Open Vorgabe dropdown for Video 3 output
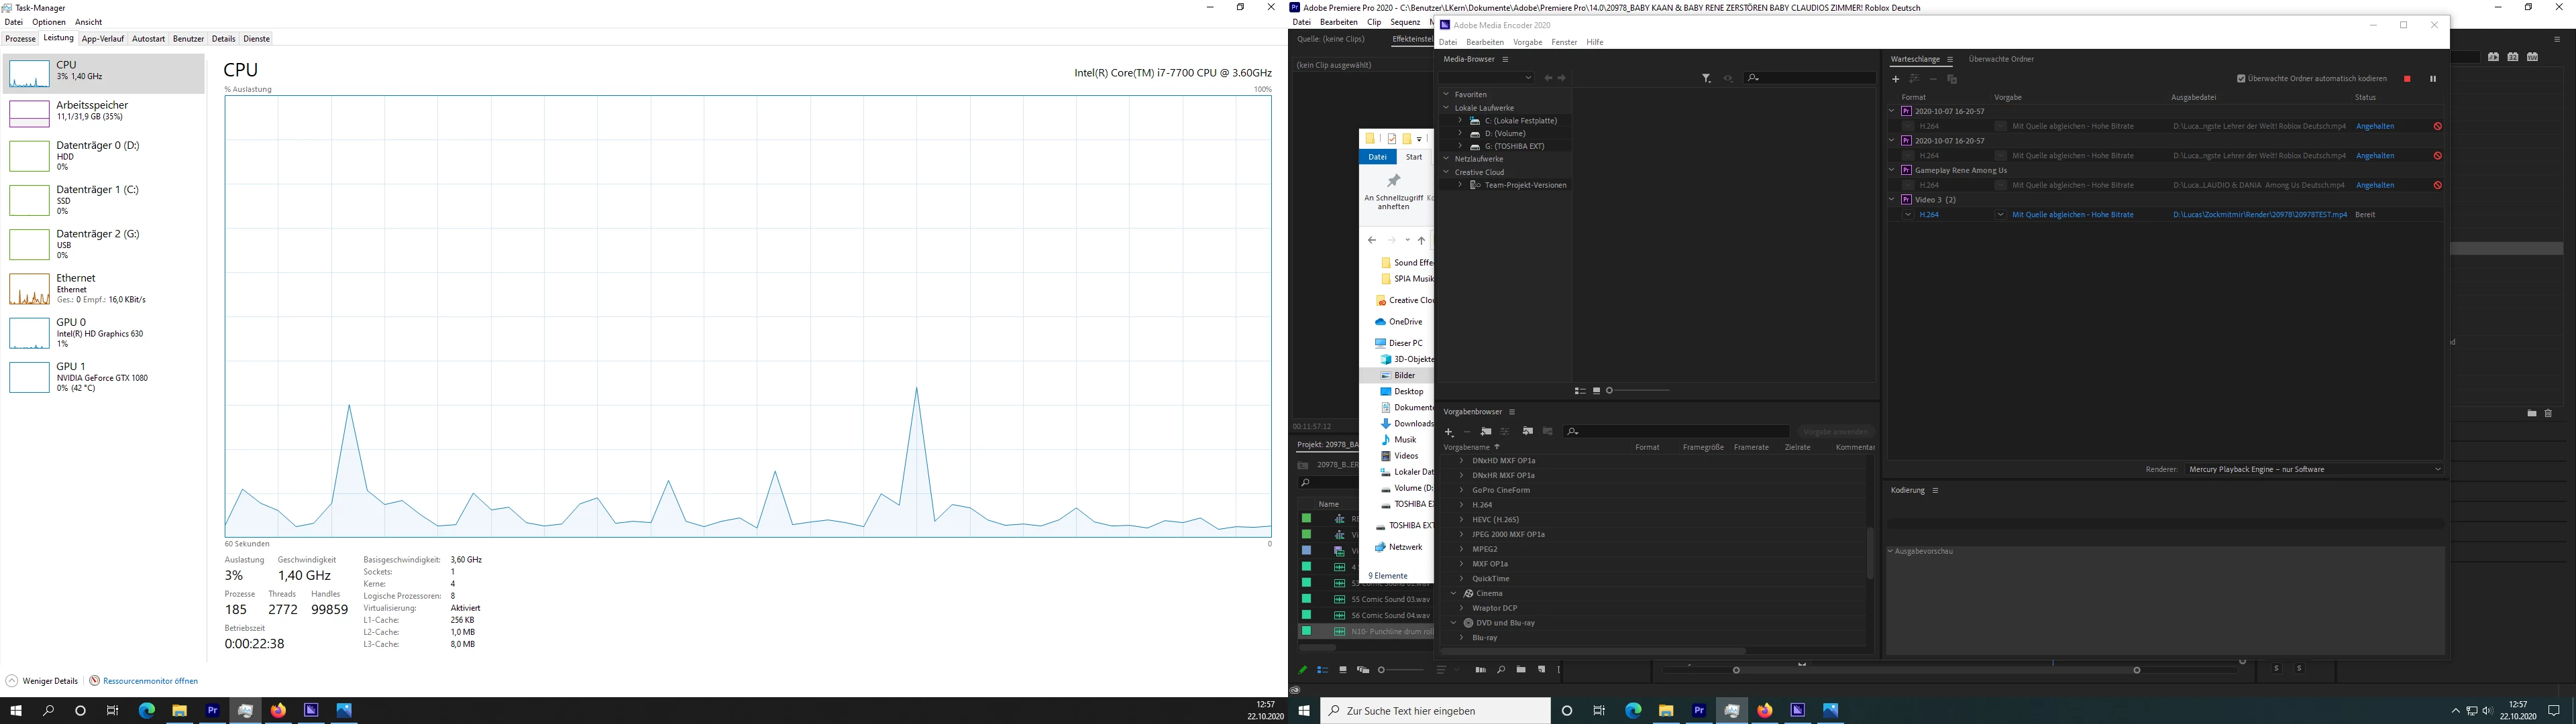 pos(2000,214)
